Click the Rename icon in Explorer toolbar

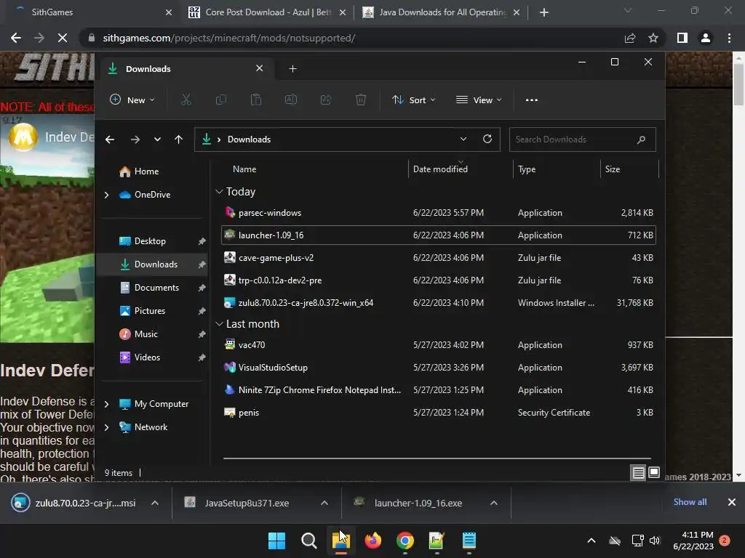291,100
